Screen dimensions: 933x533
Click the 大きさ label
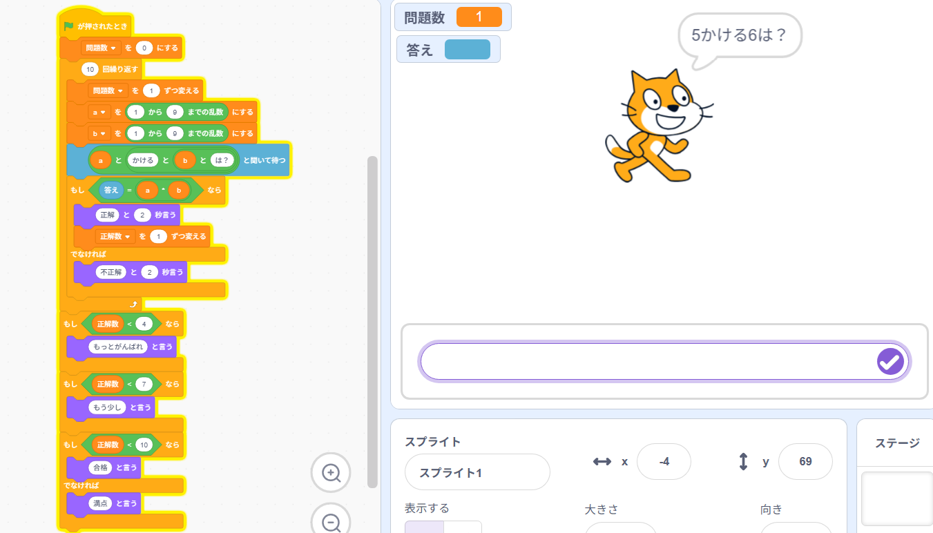(x=602, y=510)
